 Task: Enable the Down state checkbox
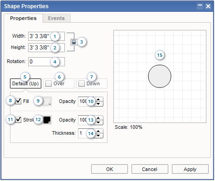pos(82,83)
